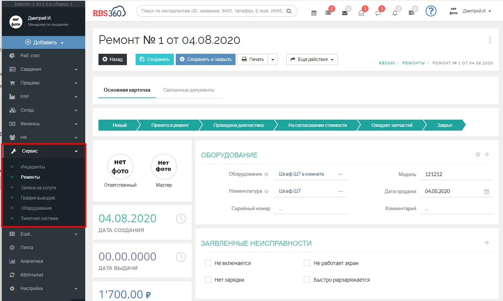Check the Не включается checkbox
The width and height of the screenshot is (503, 301).
(208, 263)
